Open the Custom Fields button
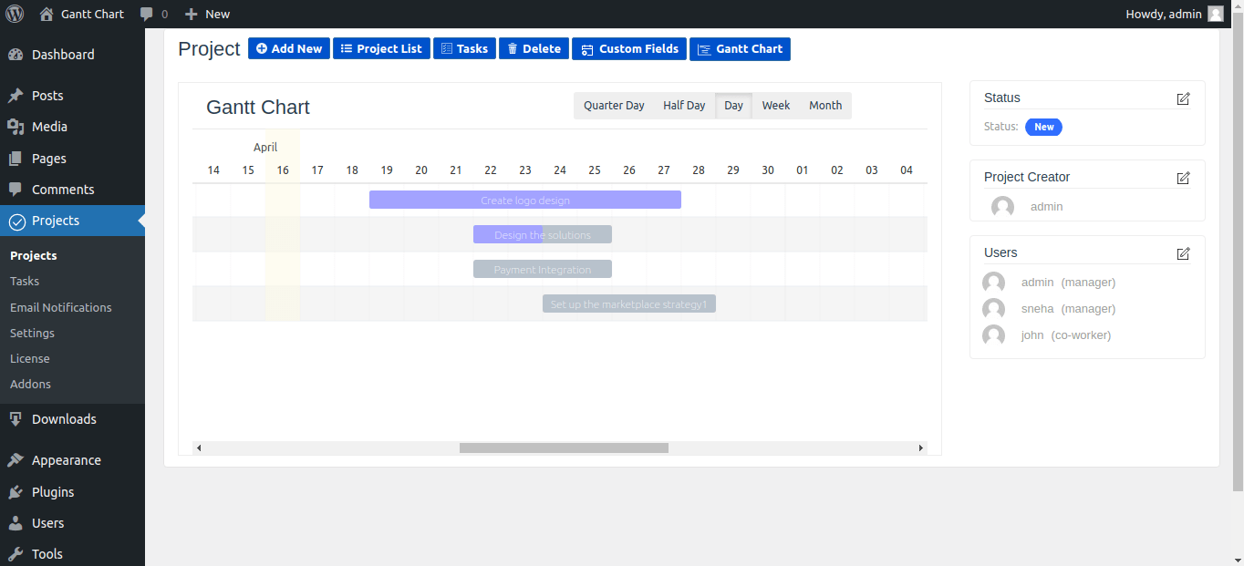The image size is (1244, 566). tap(628, 48)
